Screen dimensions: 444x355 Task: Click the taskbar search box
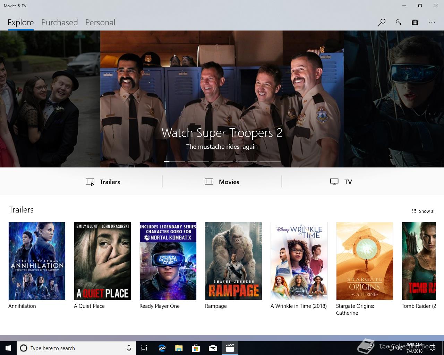pos(76,348)
